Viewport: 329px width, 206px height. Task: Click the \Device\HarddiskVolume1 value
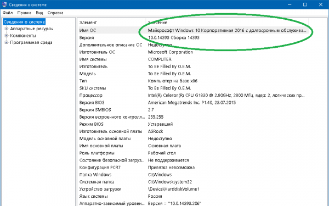[173, 189]
